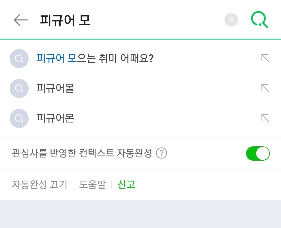This screenshot has height=228, width=281.
Task: Tap empty gray area below suggestions
Action: coord(140,214)
